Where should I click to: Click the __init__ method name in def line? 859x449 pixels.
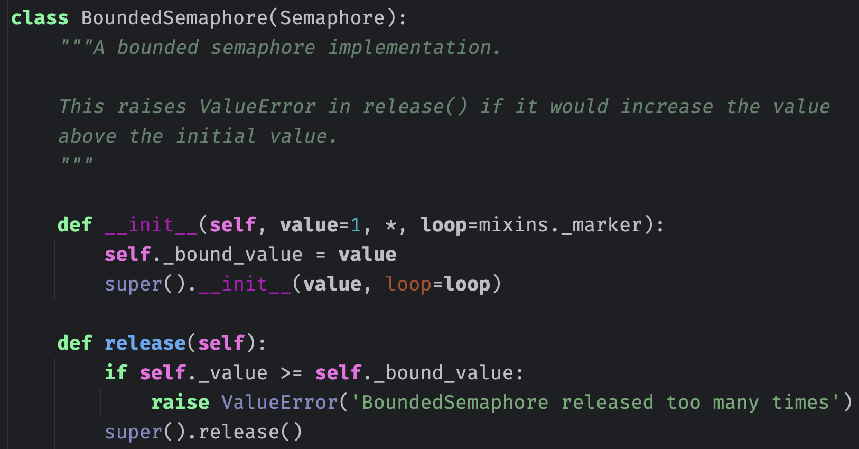pos(151,225)
